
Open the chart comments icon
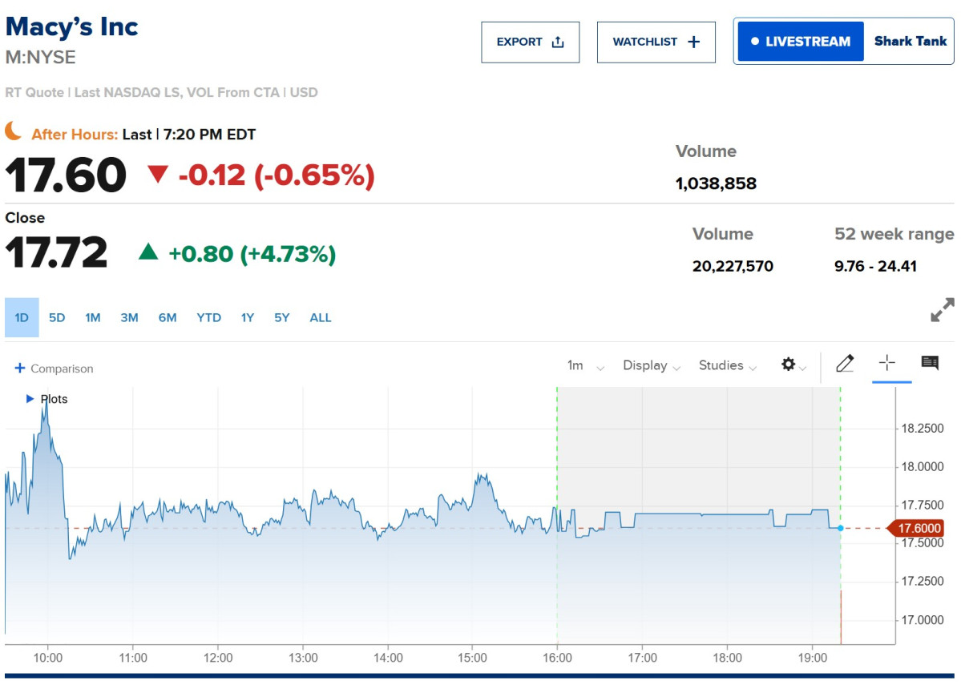point(930,363)
